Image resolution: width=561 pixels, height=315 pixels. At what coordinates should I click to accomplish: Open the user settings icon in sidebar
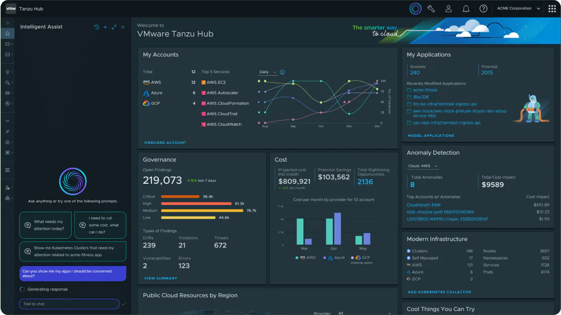pos(7,188)
